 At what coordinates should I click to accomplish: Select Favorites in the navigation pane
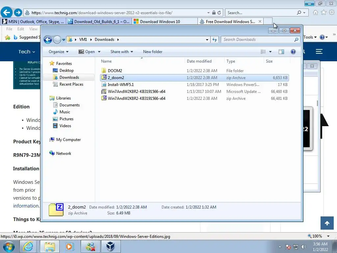64,64
